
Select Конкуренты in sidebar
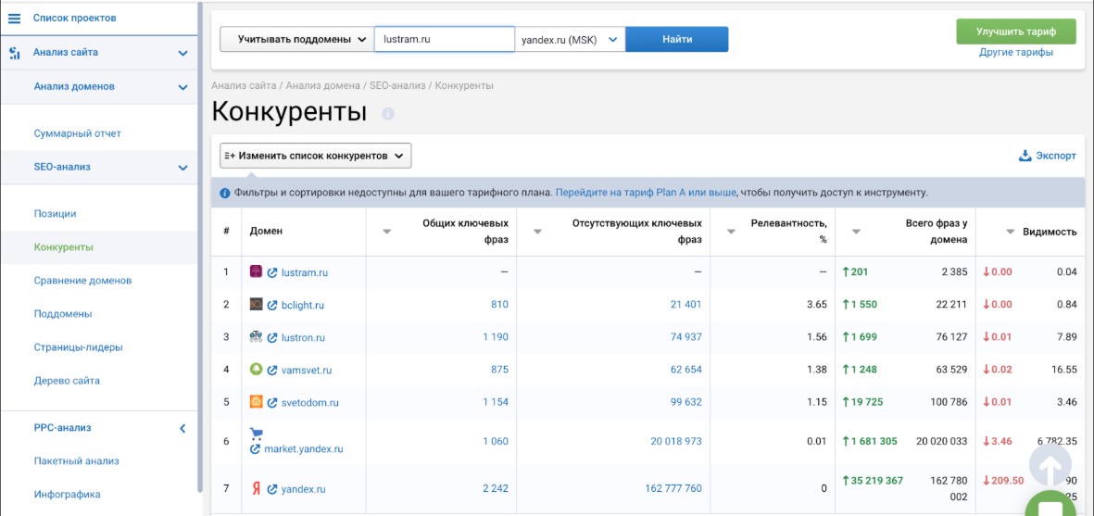[x=64, y=247]
